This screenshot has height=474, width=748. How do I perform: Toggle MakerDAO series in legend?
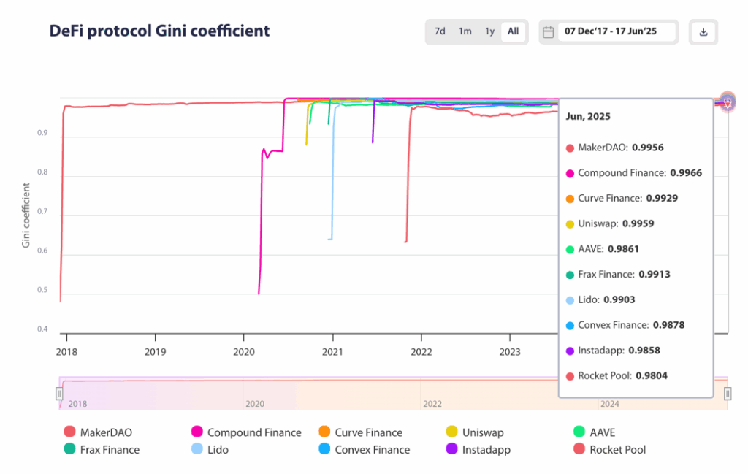pyautogui.click(x=99, y=432)
